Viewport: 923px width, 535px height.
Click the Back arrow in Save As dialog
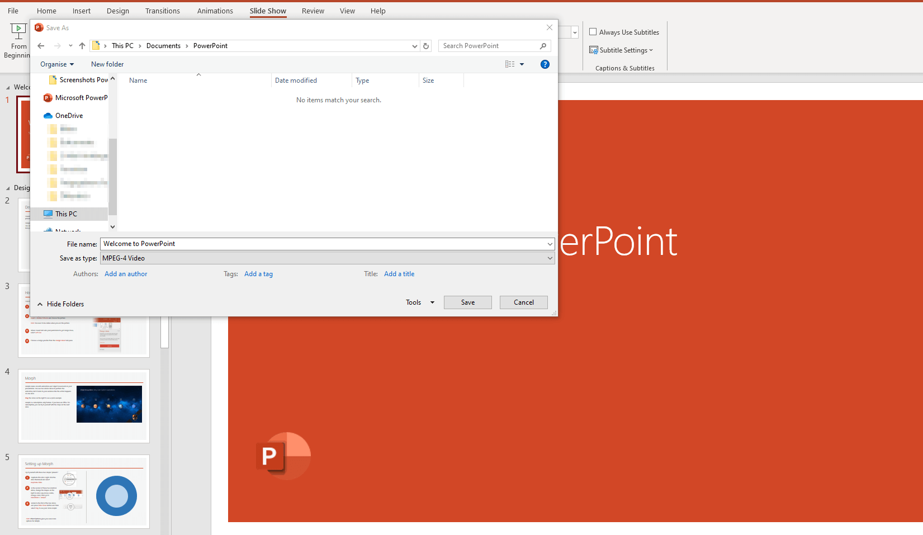coord(41,46)
